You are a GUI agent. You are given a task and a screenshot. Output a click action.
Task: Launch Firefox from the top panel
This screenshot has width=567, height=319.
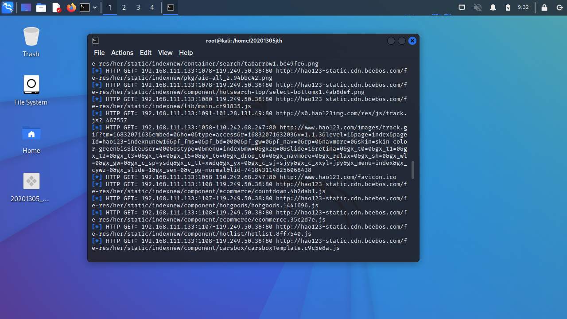coord(71,8)
